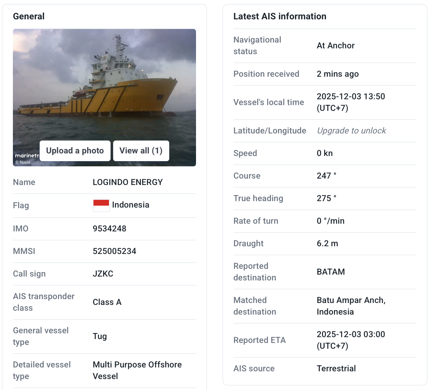Open View all (1) photos
441x390 pixels.
coord(141,151)
